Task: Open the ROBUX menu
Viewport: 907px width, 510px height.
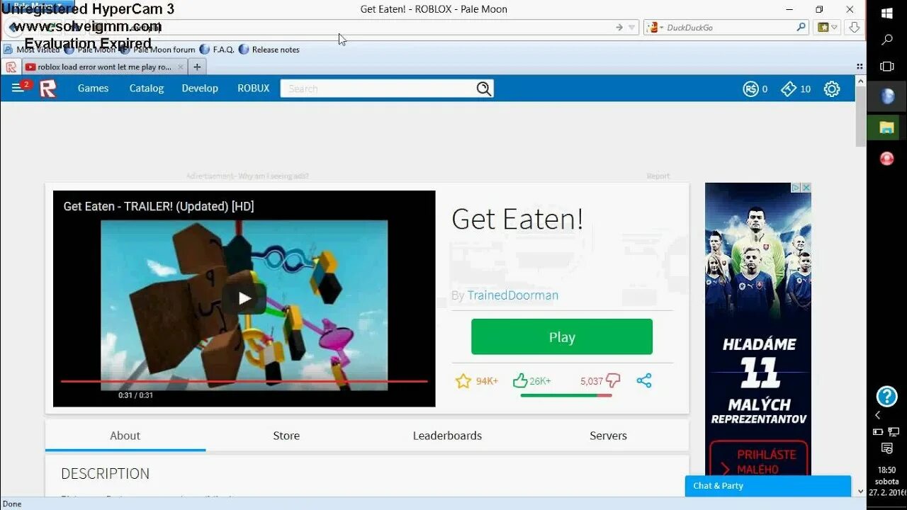Action: pyautogui.click(x=253, y=89)
